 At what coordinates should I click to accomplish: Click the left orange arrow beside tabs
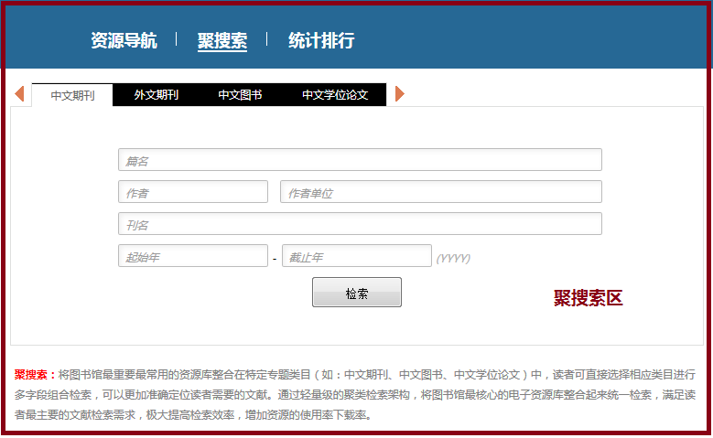point(19,94)
